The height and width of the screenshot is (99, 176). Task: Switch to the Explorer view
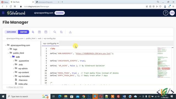pos(11,32)
